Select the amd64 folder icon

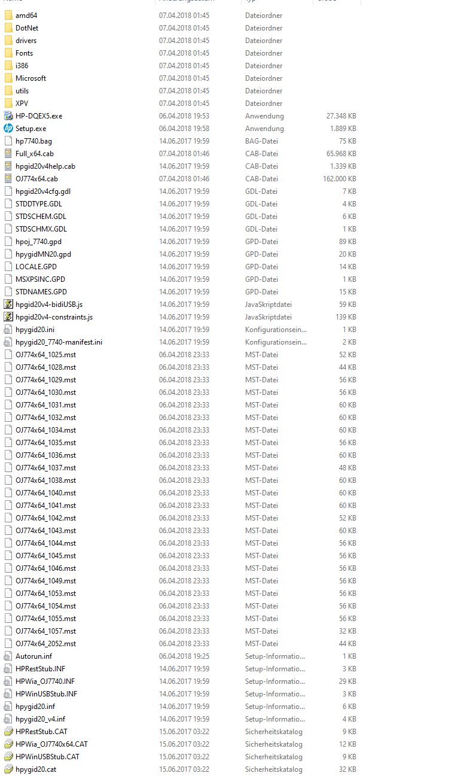(x=8, y=16)
